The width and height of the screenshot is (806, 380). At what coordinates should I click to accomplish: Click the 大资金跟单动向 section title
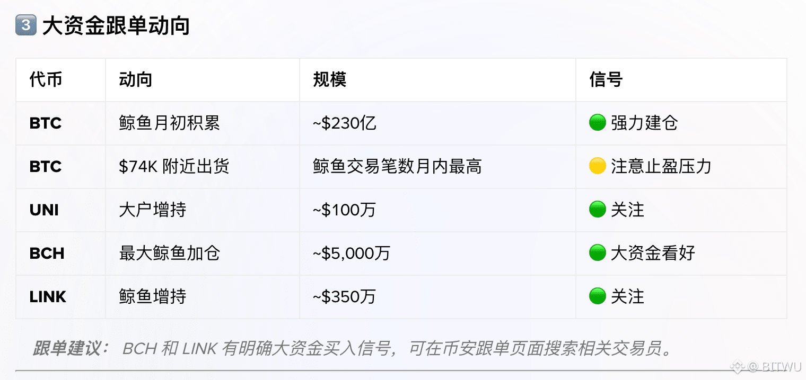click(116, 26)
